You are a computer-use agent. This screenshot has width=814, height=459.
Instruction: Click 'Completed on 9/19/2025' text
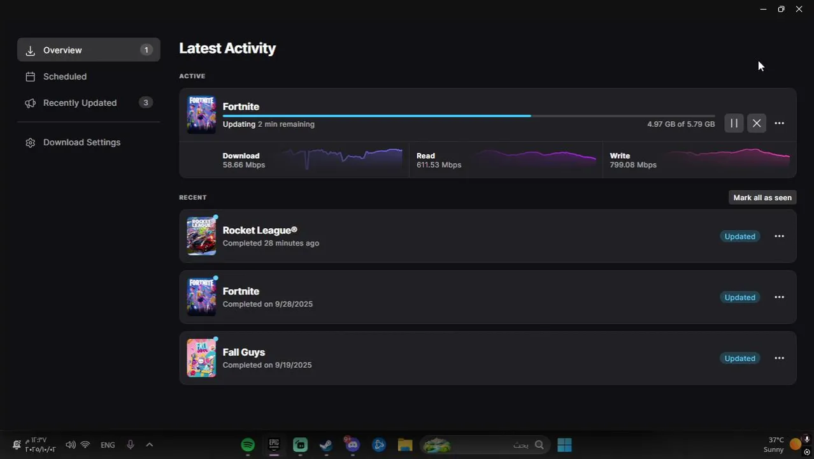coord(268,365)
